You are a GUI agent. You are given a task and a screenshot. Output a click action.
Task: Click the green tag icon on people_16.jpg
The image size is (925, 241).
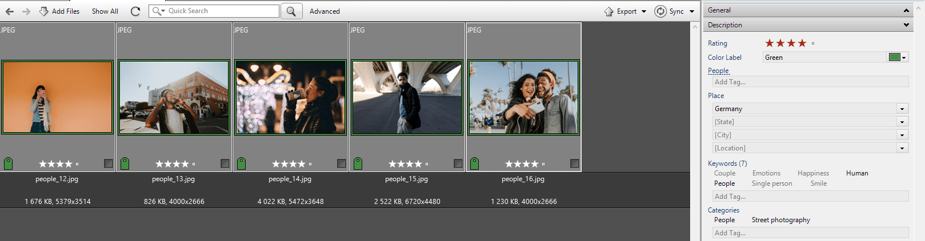click(474, 164)
